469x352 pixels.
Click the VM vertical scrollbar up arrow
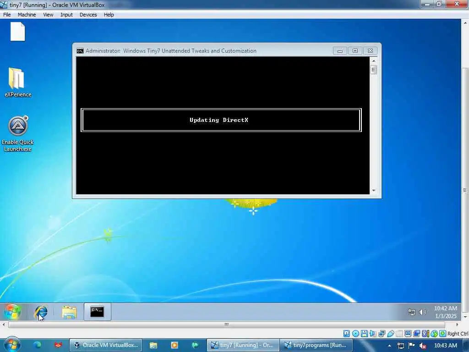(x=465, y=23)
